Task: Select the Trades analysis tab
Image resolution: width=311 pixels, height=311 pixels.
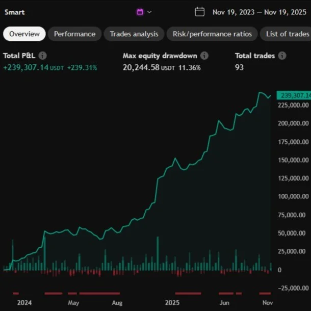Action: [x=134, y=34]
